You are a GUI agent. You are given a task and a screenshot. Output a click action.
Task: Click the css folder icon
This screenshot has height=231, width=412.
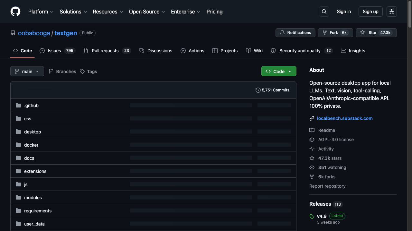pos(18,118)
